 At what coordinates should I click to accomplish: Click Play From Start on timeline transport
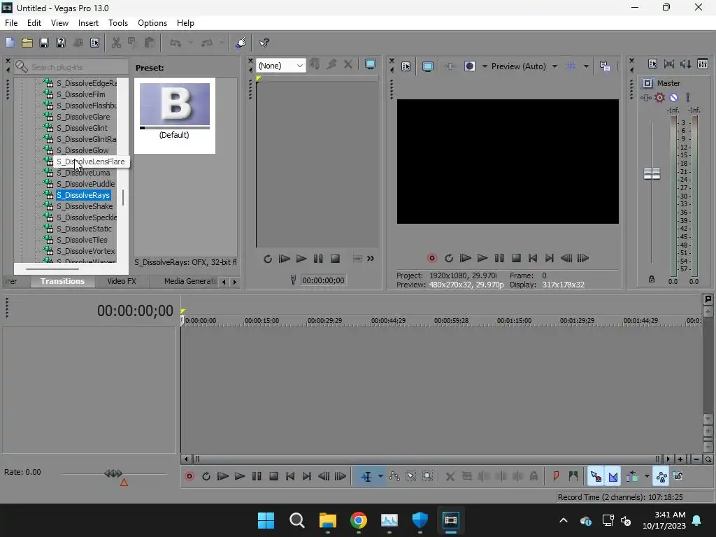[222, 477]
